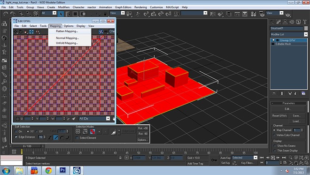310x175 pixels.
Task: Click the Rot. -90 button
Action: 143,134
